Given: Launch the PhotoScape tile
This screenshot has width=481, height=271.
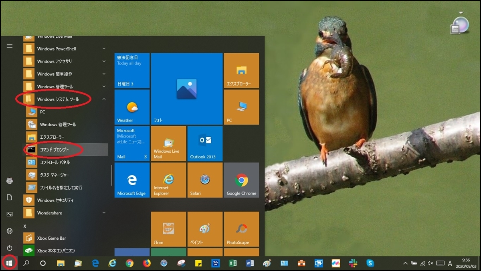Looking at the screenshot, I should (241, 229).
